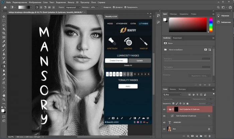The width and height of the screenshot is (234, 139).
Task: Open the Learn lightbulb panel
Action: click(x=218, y=15)
